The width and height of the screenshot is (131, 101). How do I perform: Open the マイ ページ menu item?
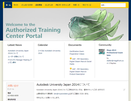pyautogui.click(x=87, y=5)
